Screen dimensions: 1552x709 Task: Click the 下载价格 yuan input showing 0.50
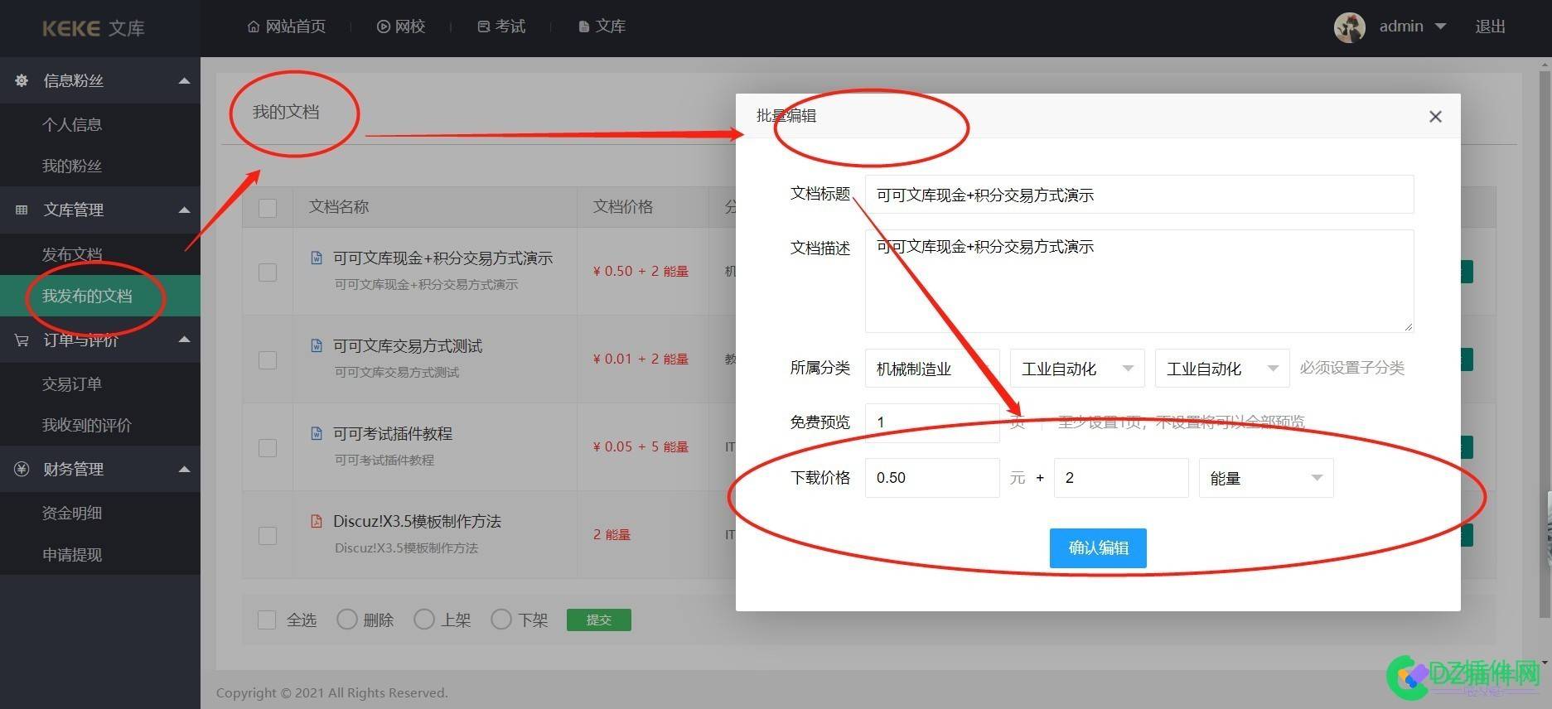[932, 478]
